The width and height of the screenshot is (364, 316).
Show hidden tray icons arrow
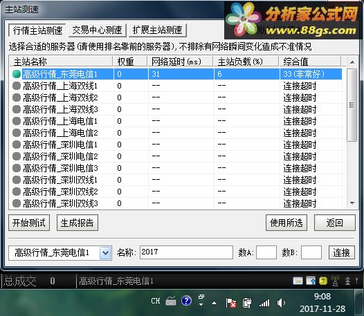(x=215, y=303)
